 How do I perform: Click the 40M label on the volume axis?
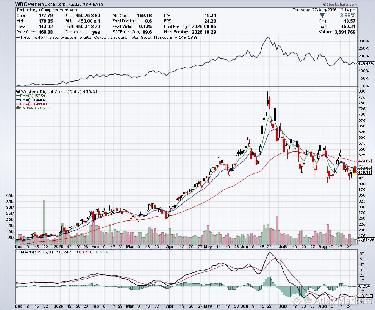click(x=11, y=195)
